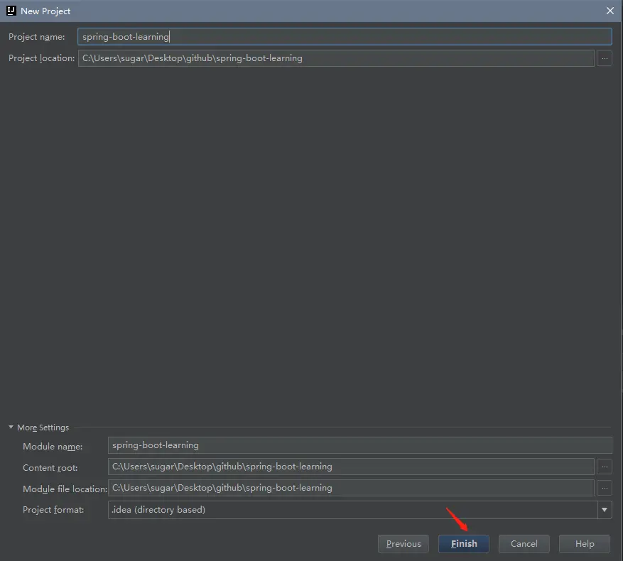
Task: Click the 'Module file location:' label
Action: tap(65, 489)
